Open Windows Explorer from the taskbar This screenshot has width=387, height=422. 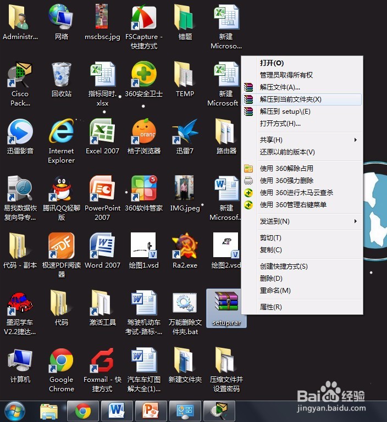[49, 412]
